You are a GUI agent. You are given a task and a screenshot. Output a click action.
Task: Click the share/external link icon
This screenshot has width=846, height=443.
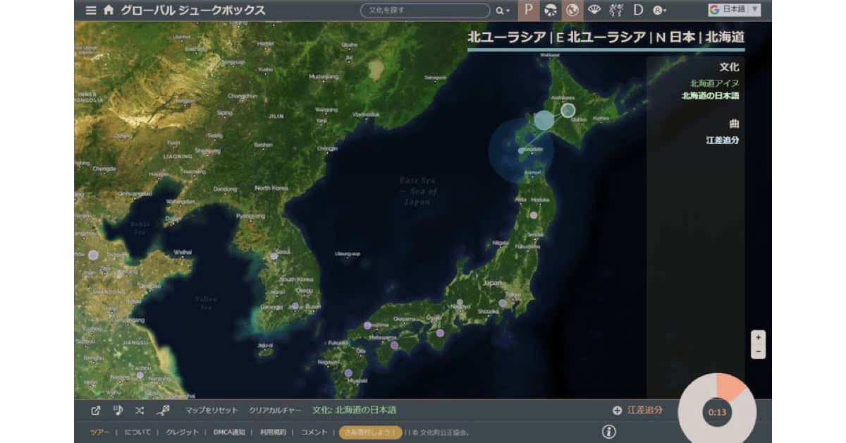96,410
